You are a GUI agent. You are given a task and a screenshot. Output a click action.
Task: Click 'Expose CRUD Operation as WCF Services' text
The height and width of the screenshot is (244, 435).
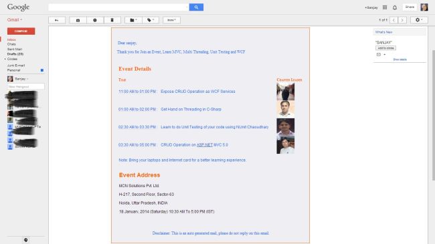coord(198,91)
